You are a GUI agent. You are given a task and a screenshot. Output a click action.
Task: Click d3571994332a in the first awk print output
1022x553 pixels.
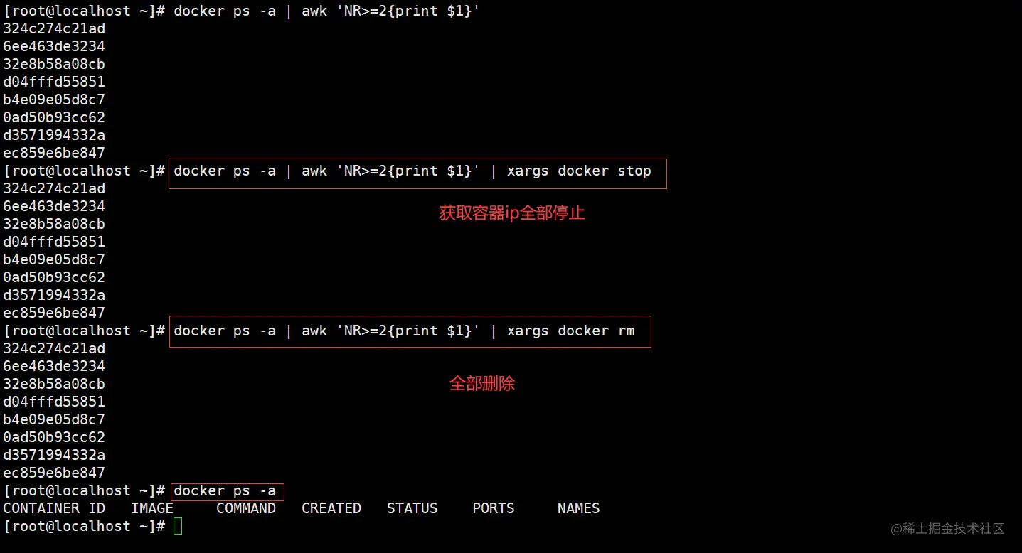click(x=54, y=135)
